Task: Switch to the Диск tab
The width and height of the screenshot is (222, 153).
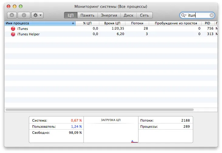Action: click(x=128, y=15)
